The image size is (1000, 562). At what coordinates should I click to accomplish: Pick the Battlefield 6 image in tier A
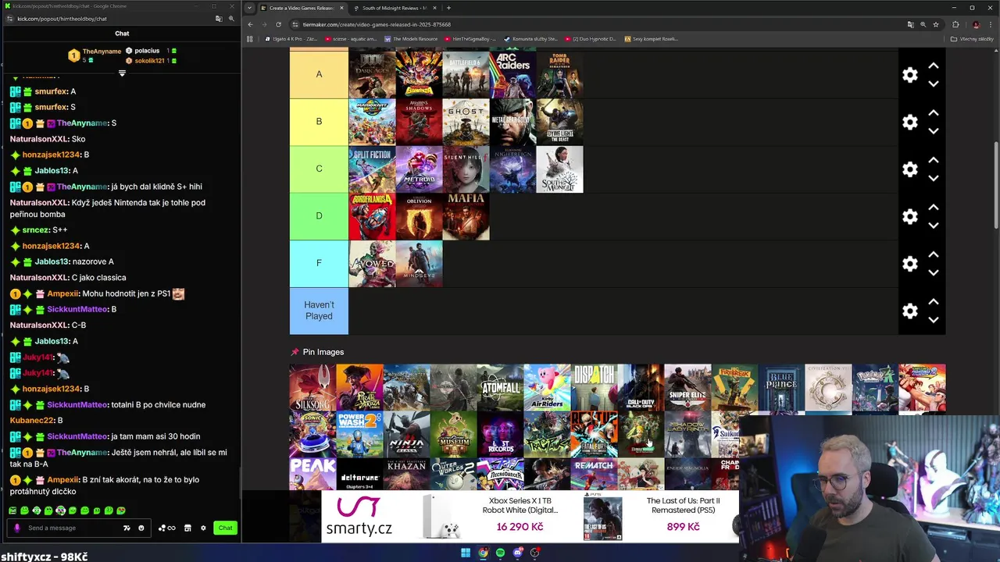click(x=466, y=74)
